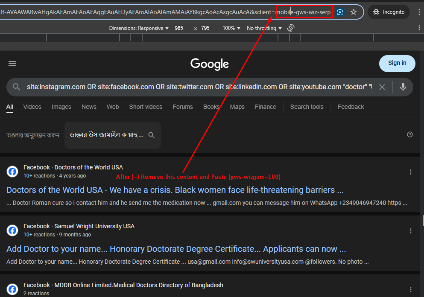The image size is (424, 297).
Task: Open the 100% zoom level dropdown
Action: [232, 28]
